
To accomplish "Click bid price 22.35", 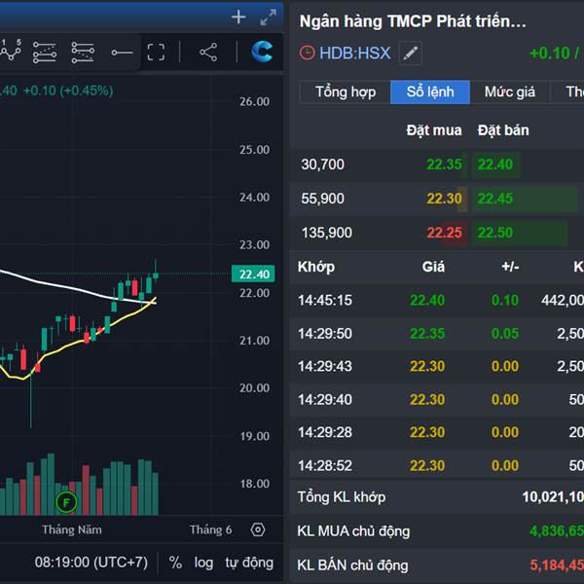I will 444,164.
